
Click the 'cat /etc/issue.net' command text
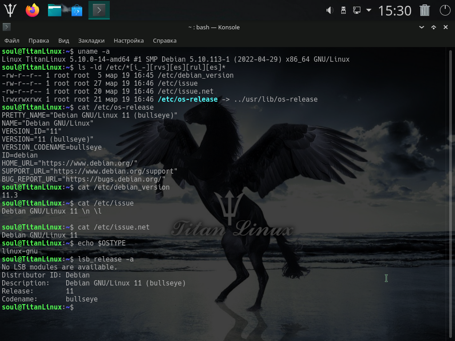pyautogui.click(x=113, y=227)
